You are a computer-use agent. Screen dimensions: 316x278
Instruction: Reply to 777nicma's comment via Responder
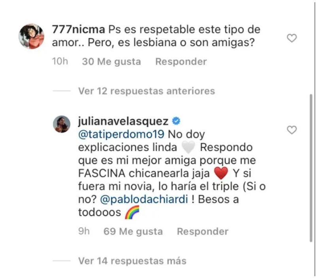pos(181,62)
